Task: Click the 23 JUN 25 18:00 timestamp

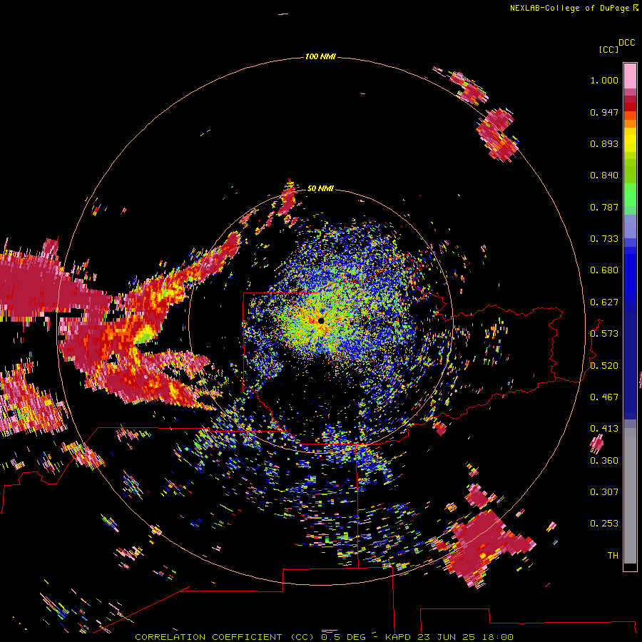Action: point(466,637)
